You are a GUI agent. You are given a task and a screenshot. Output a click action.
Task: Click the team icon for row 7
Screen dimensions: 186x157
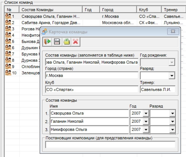coord(9,54)
